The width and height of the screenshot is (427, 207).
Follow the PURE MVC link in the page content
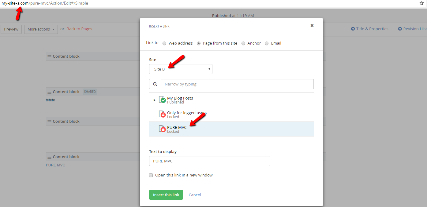55,165
